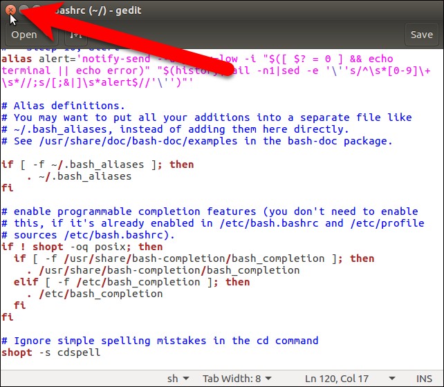Screen dimensions: 444x387
Task: Click the line 'if [ -f ~/.bash_aliases ]; then'
Action: 98,164
